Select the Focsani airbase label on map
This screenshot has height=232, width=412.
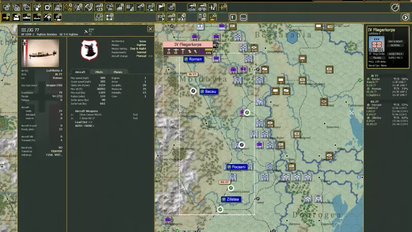pos(238,167)
